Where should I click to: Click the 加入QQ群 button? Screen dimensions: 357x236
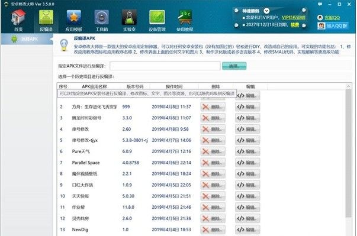click(x=333, y=25)
